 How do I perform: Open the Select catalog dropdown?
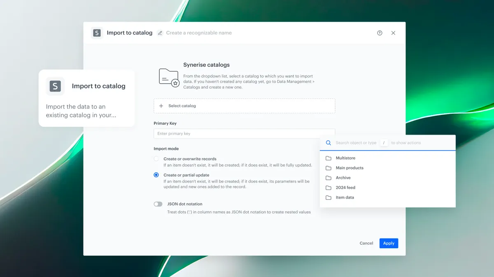click(245, 106)
